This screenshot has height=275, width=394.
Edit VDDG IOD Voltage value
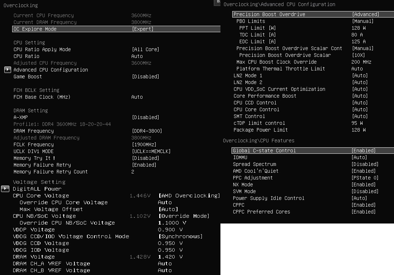(x=170, y=250)
